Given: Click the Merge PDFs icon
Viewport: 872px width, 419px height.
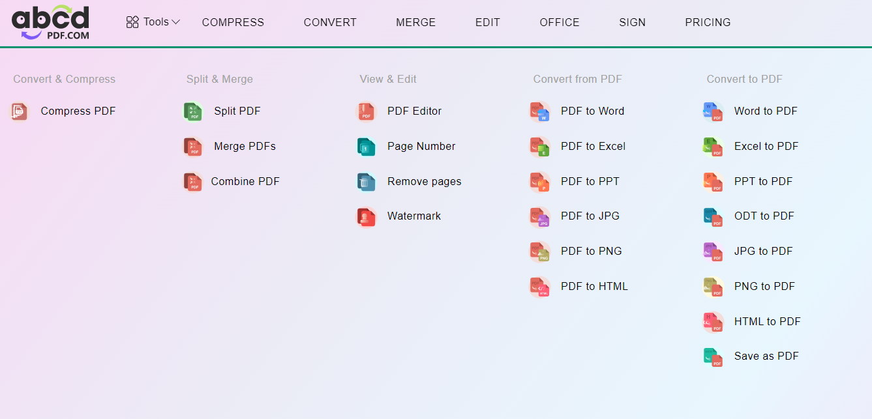Looking at the screenshot, I should [192, 147].
